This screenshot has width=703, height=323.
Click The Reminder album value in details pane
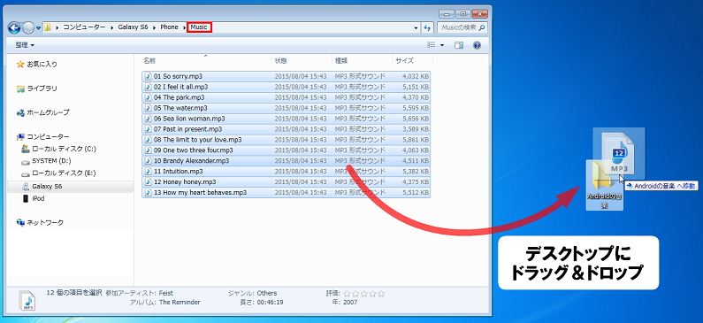click(180, 302)
